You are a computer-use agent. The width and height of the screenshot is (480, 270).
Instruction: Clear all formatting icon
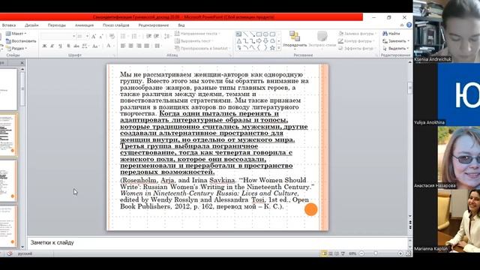click(112, 37)
